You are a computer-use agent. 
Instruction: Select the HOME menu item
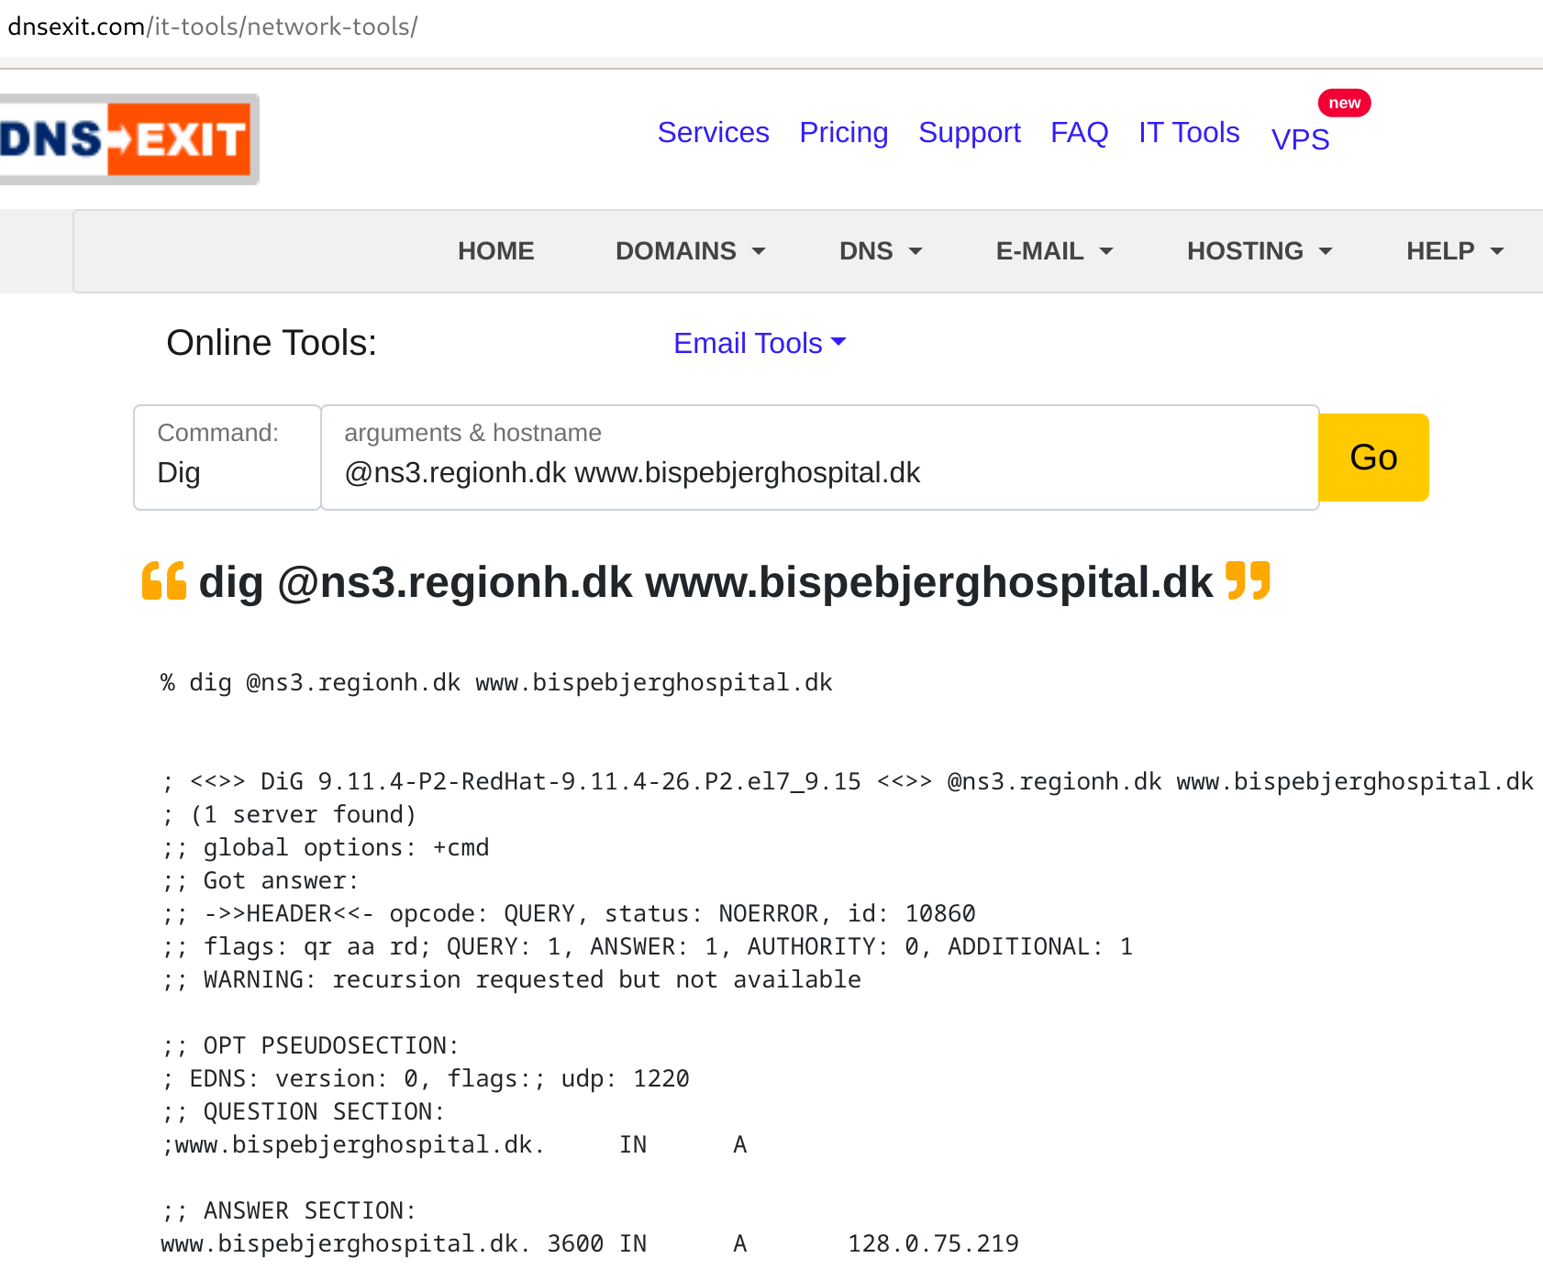496,251
